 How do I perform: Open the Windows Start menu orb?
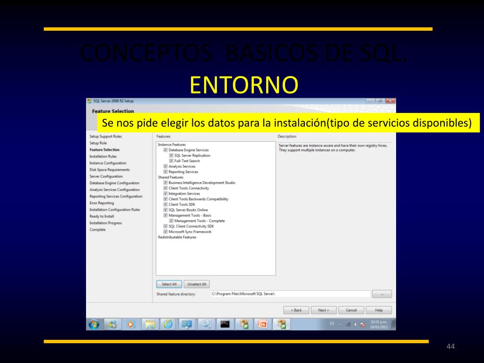(94, 324)
